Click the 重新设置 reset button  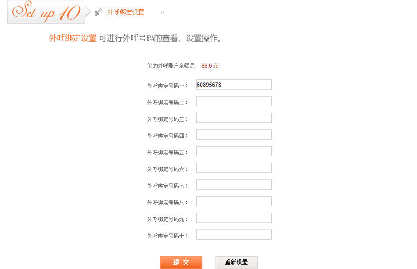click(236, 262)
